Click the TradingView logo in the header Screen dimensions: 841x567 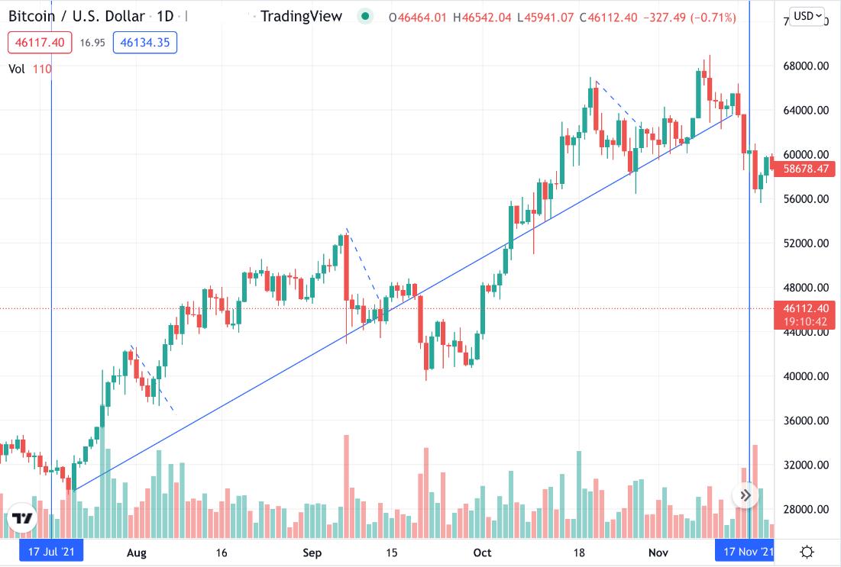click(x=301, y=16)
